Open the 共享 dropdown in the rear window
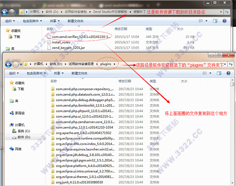This screenshot has height=186, width=236. (55, 21)
